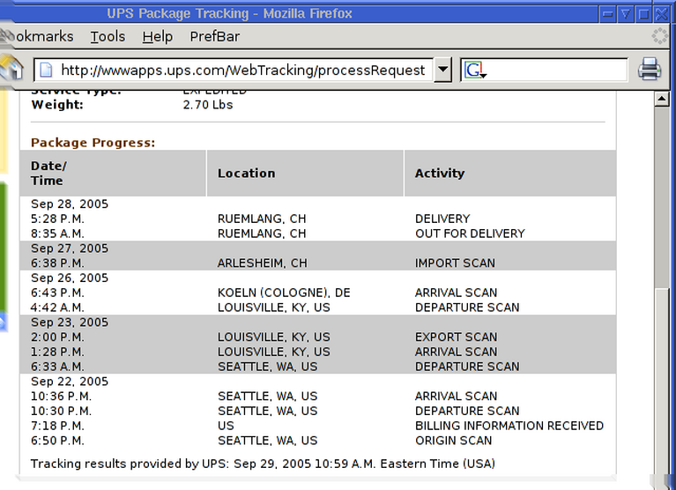Click the 7:18 P.M. time entry

57,426
